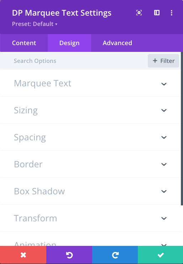Image resolution: width=183 pixels, height=264 pixels.
Task: Click the vertical scrollbar of the settings panel
Action: 182,129
